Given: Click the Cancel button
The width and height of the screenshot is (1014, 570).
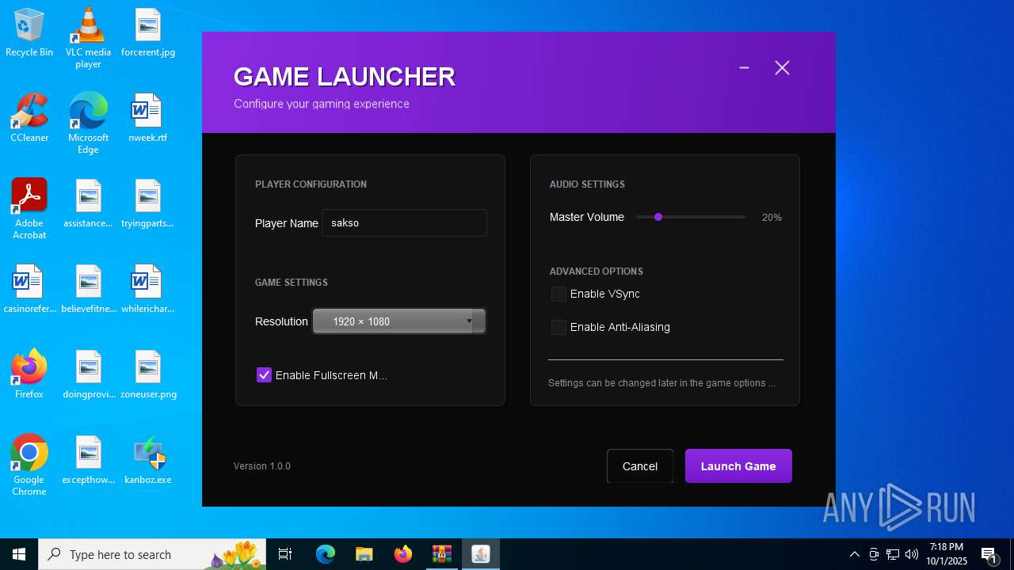Looking at the screenshot, I should click(x=640, y=466).
